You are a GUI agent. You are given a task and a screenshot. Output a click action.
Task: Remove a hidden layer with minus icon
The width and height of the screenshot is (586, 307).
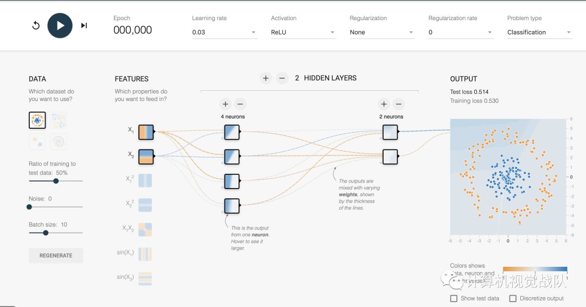[282, 78]
